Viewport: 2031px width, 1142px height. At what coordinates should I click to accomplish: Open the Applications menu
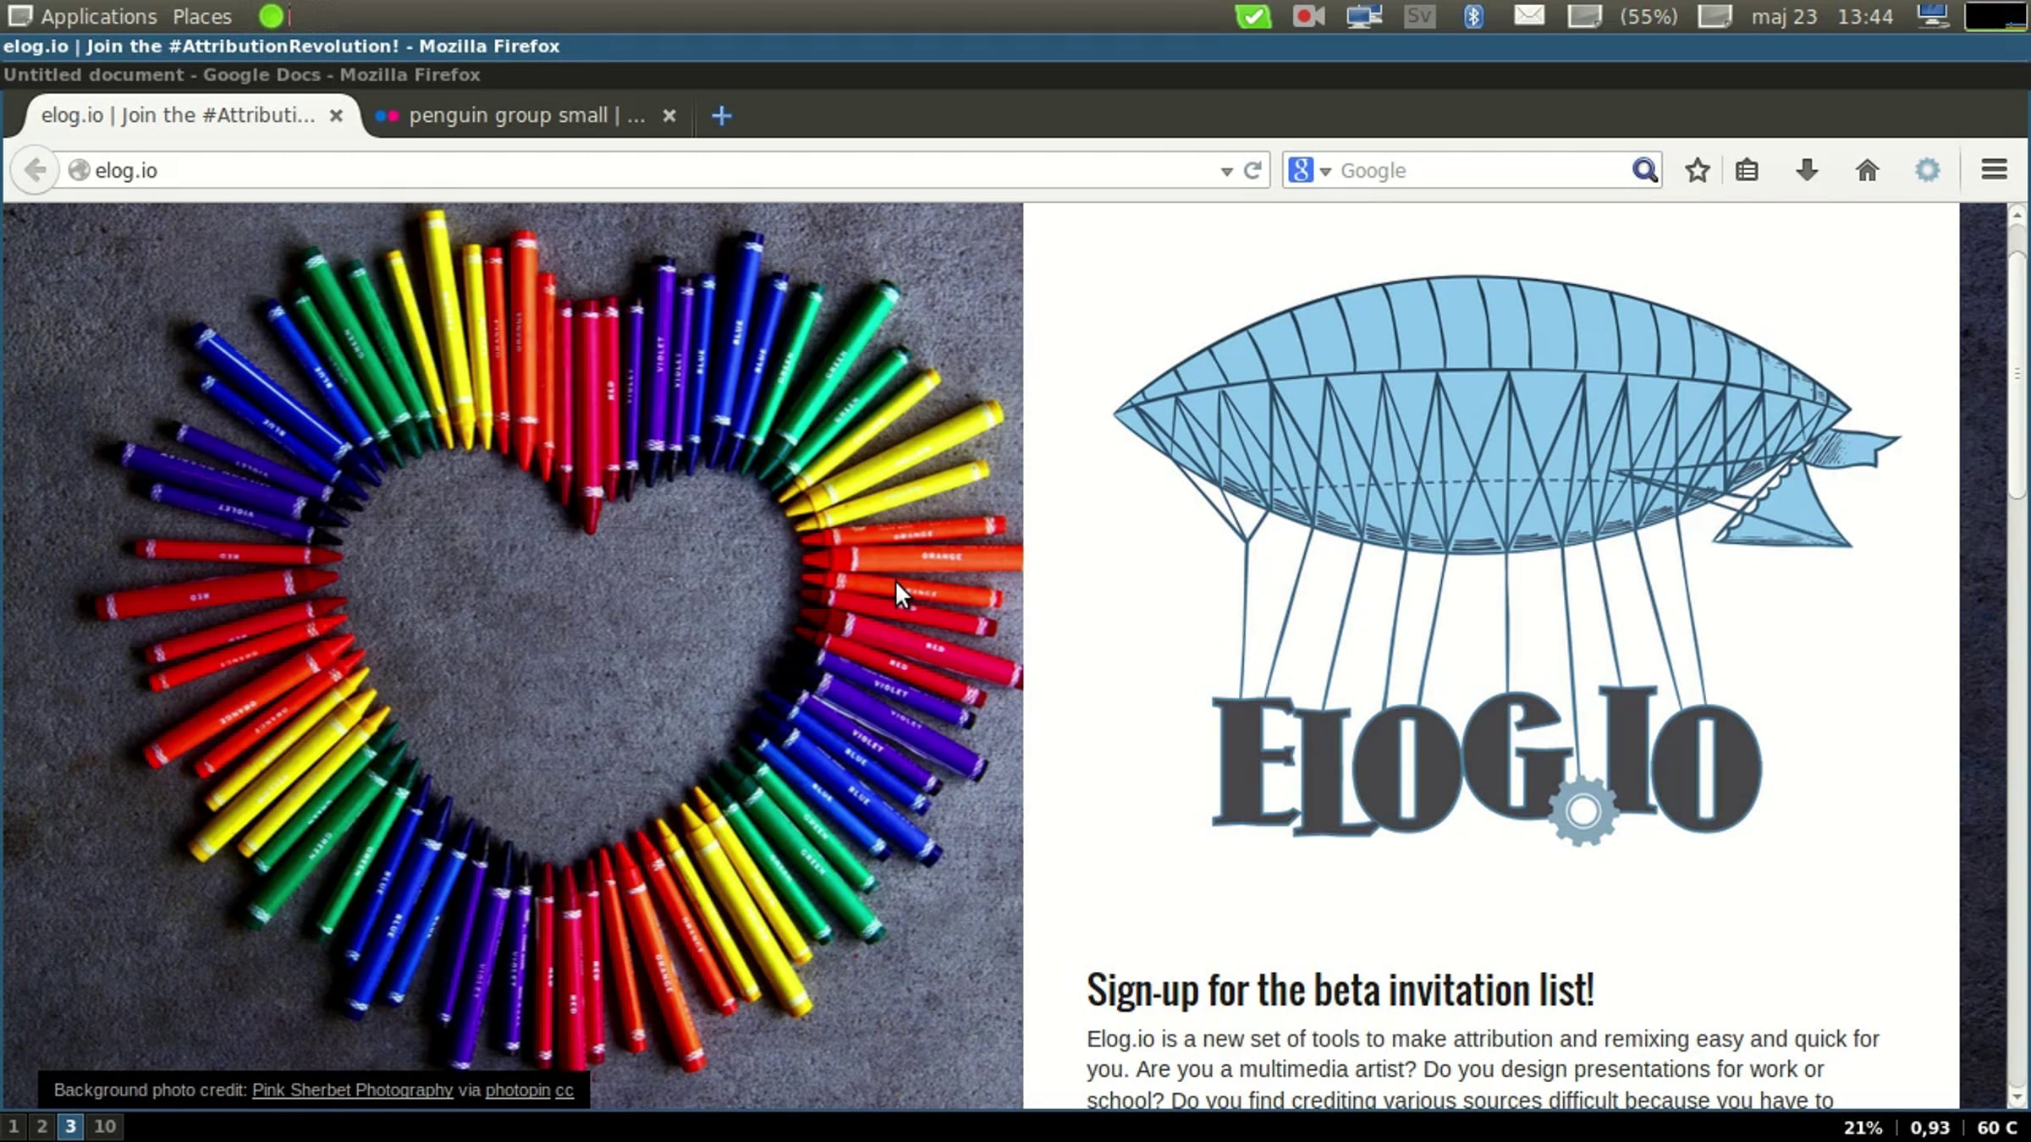(97, 16)
